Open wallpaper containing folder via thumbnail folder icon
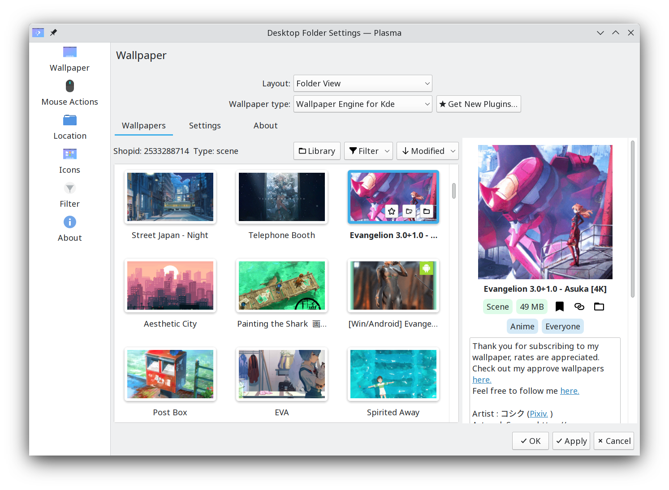This screenshot has width=669, height=490. pos(426,211)
